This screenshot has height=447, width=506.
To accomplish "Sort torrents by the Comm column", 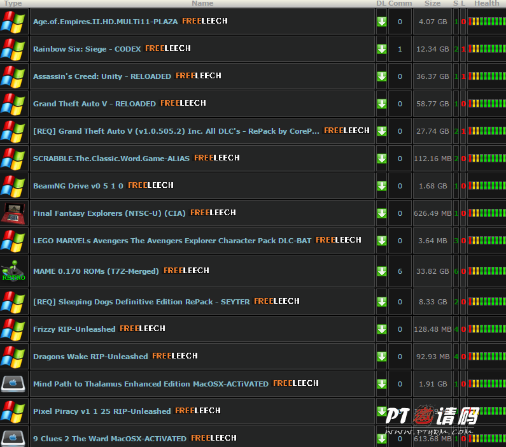I will (400, 3).
